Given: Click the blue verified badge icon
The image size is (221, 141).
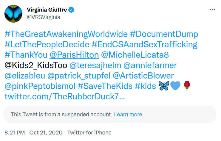Looking at the screenshot, I should point(71,10).
